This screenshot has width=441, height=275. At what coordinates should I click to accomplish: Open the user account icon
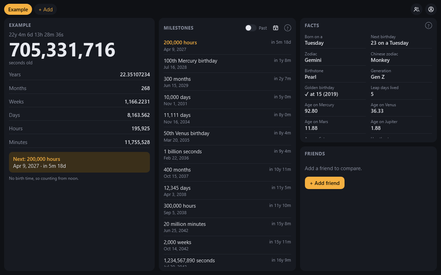(431, 9)
